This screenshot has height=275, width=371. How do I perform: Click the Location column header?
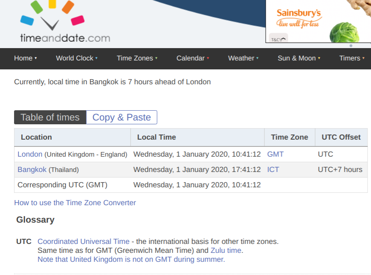(72, 137)
